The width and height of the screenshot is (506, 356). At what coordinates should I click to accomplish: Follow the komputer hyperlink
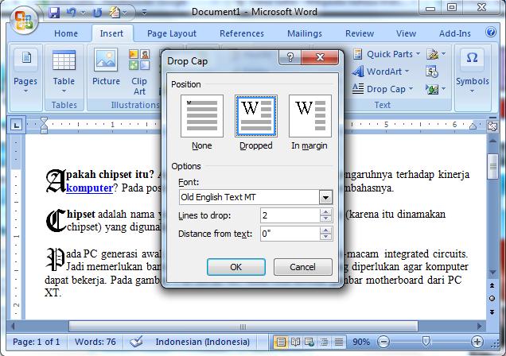click(x=89, y=188)
